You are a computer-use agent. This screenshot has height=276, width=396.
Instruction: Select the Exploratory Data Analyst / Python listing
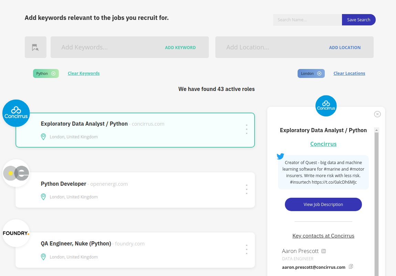pyautogui.click(x=135, y=130)
